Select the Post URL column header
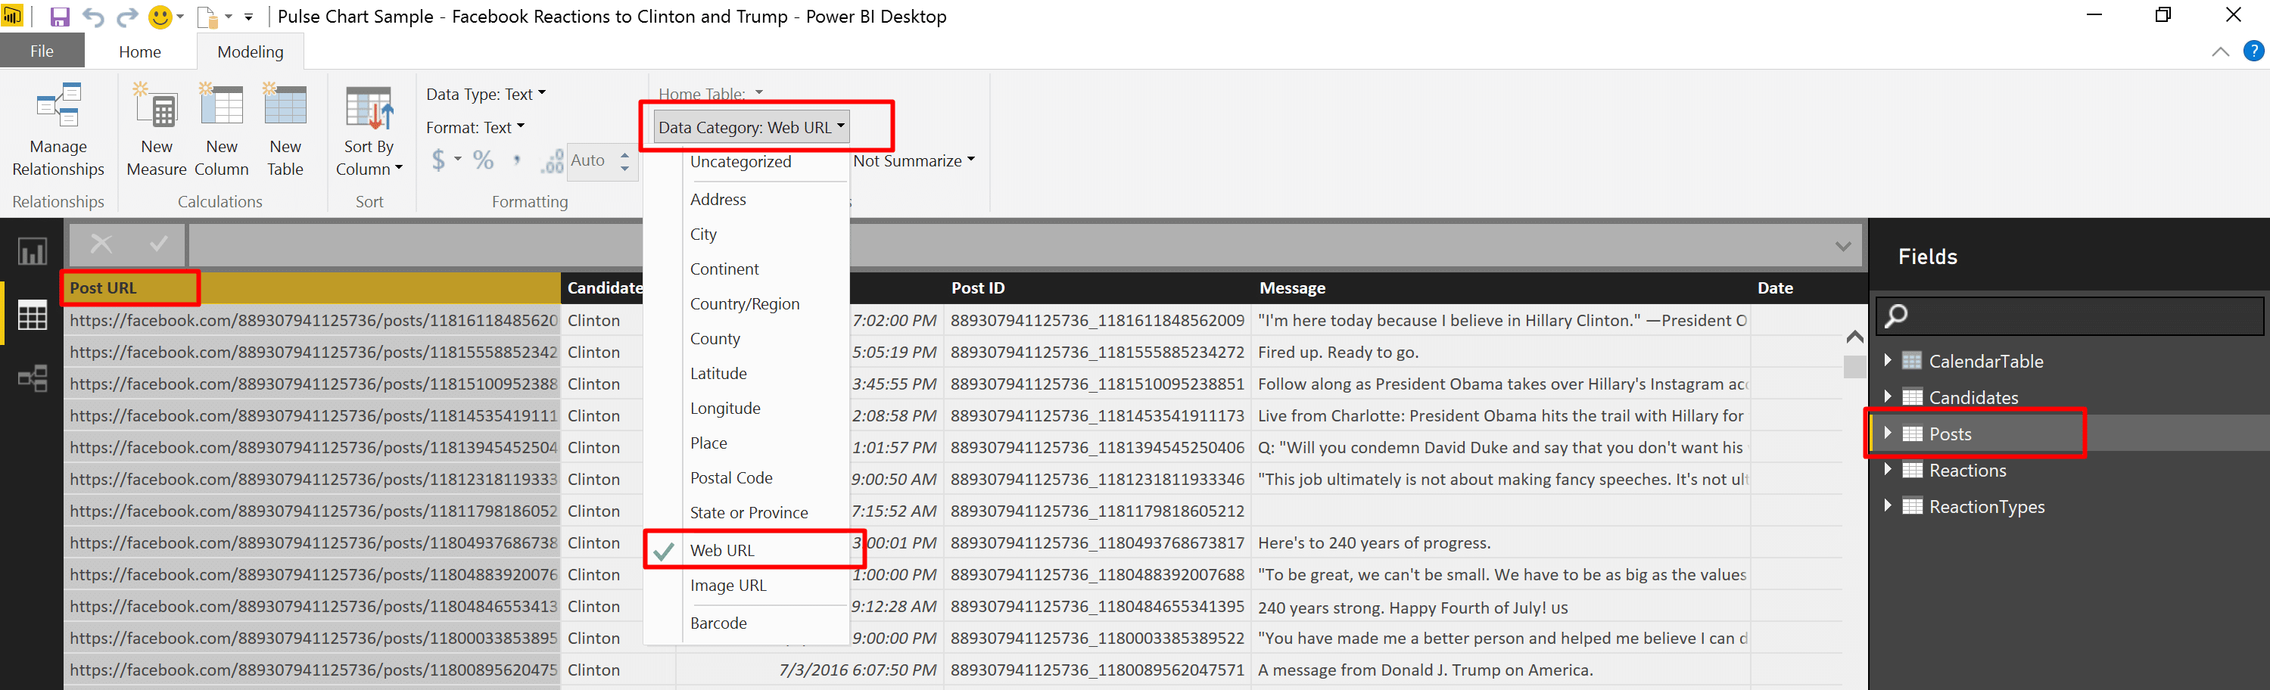 (311, 288)
